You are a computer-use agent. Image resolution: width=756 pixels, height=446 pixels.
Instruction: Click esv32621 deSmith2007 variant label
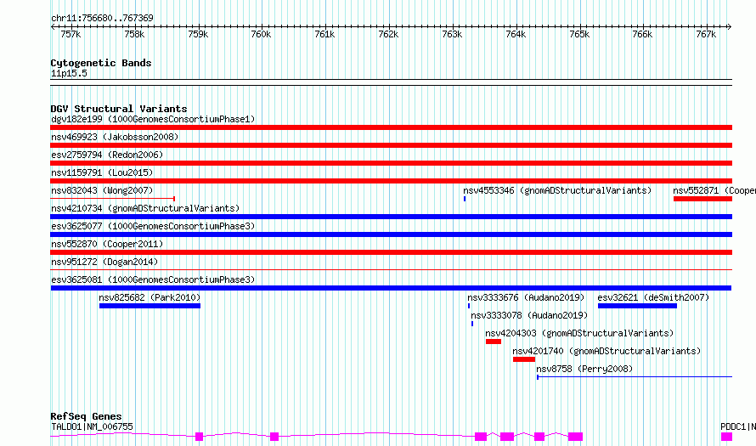(653, 297)
